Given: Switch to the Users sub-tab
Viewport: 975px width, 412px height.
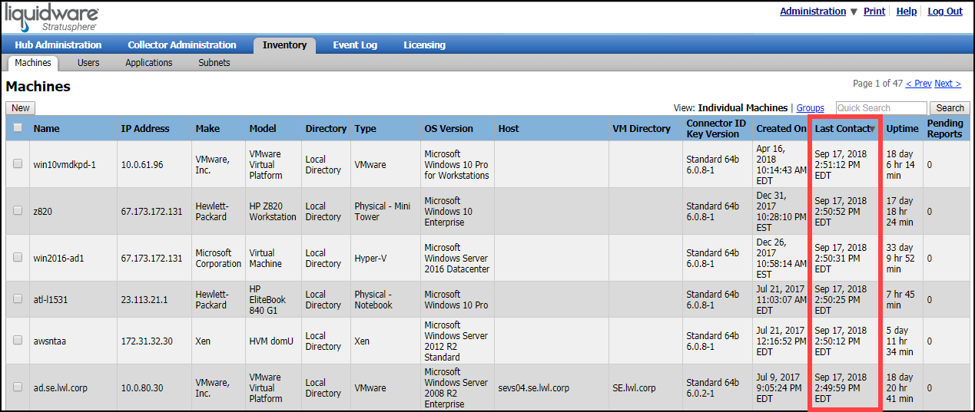Looking at the screenshot, I should [88, 63].
